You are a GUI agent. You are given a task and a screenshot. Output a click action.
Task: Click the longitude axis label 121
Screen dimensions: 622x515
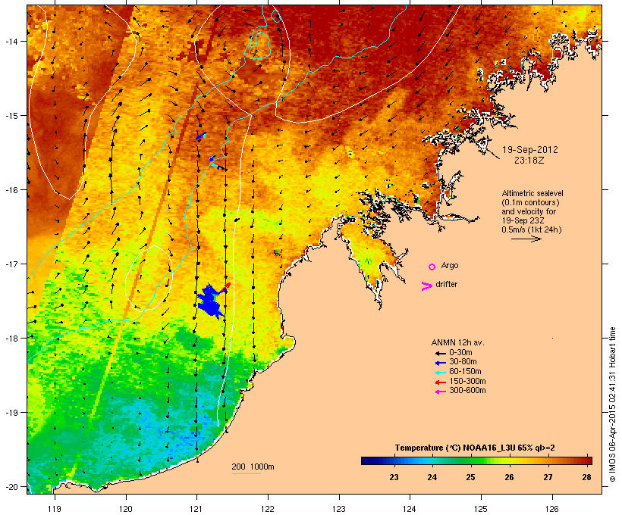196,509
